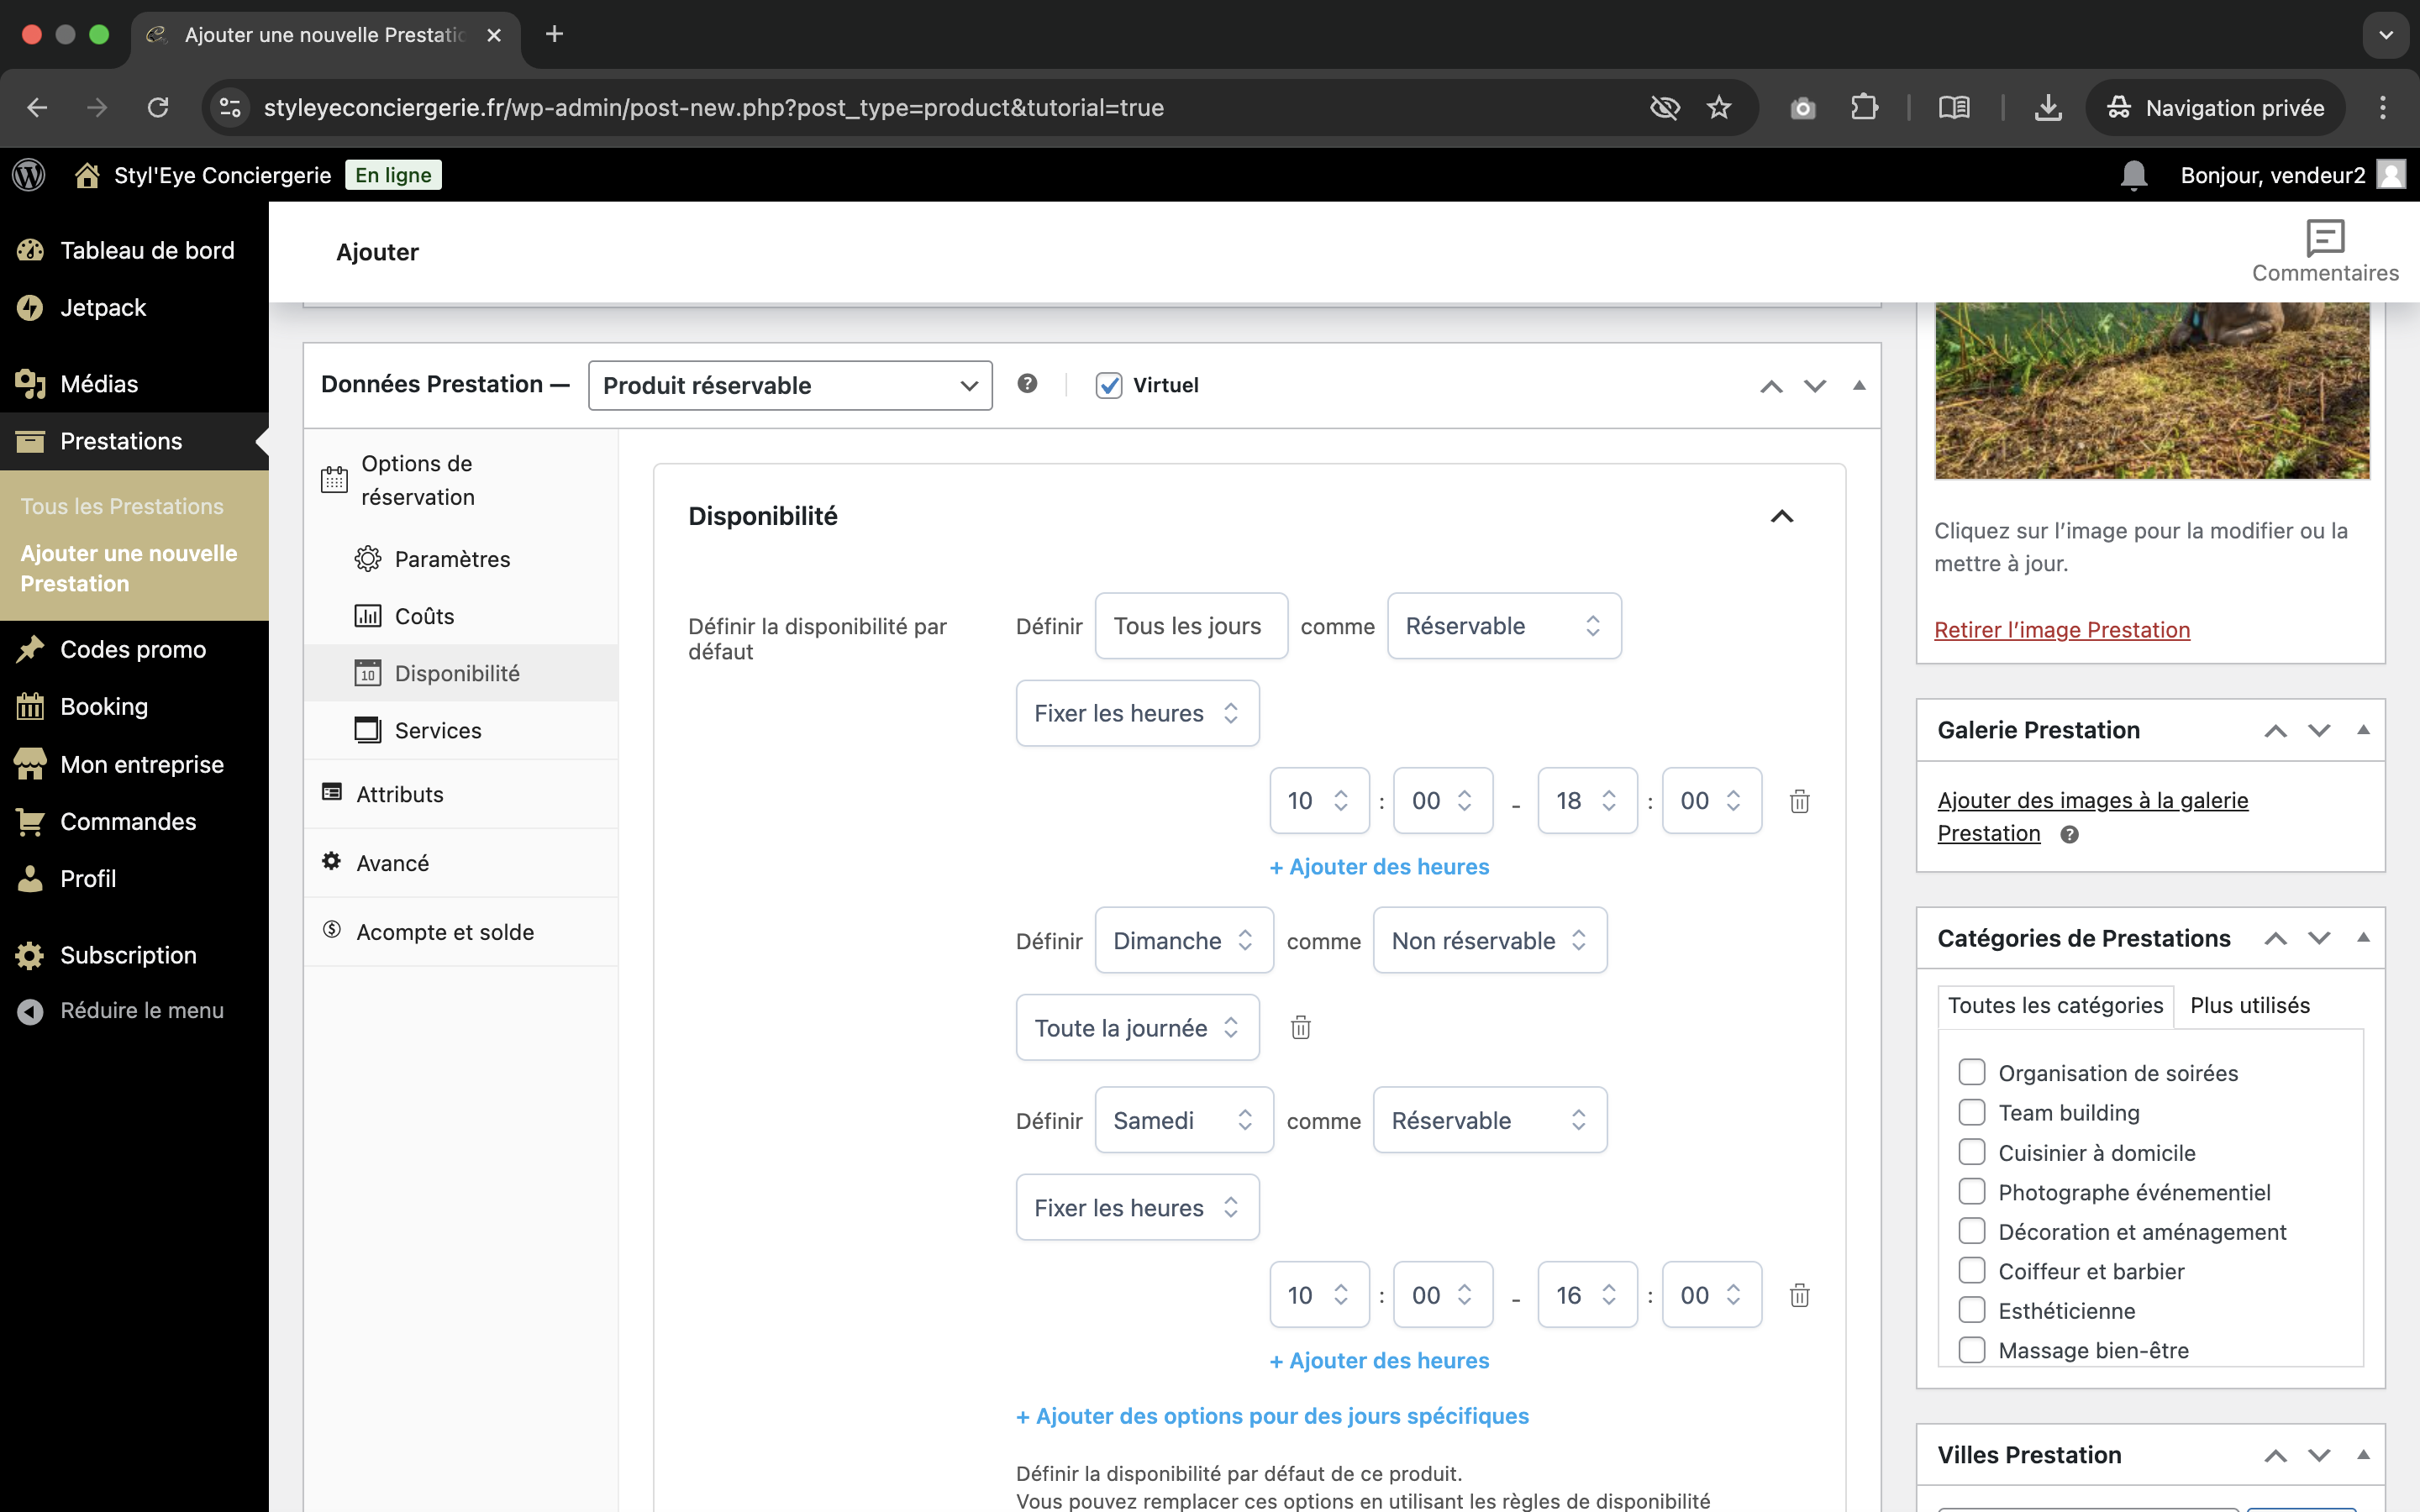Open the Coûts tab
Screen dimensions: 2420x1512
pos(423,616)
